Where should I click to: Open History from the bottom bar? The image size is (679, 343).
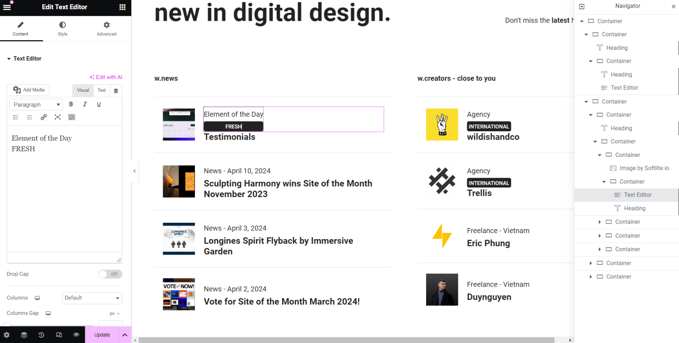(x=41, y=335)
